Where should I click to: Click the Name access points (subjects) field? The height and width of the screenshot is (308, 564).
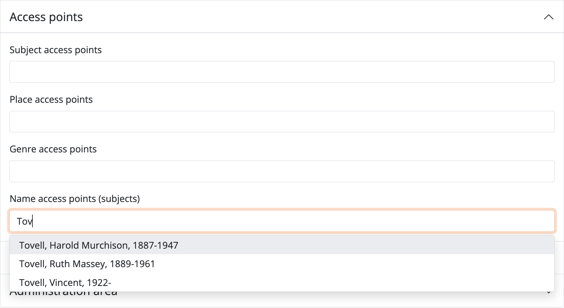(282, 221)
